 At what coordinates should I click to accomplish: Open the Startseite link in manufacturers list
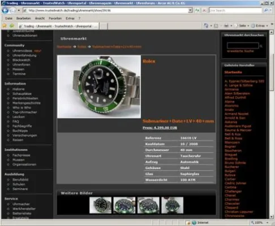click(233, 72)
